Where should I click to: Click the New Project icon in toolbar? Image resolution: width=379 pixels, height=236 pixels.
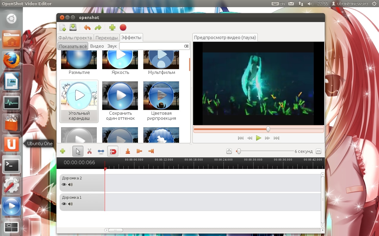[63, 28]
